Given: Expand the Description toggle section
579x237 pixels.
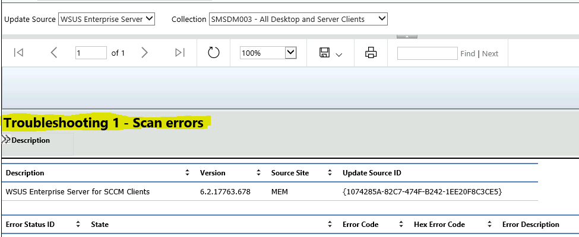Looking at the screenshot, I should point(6,139).
